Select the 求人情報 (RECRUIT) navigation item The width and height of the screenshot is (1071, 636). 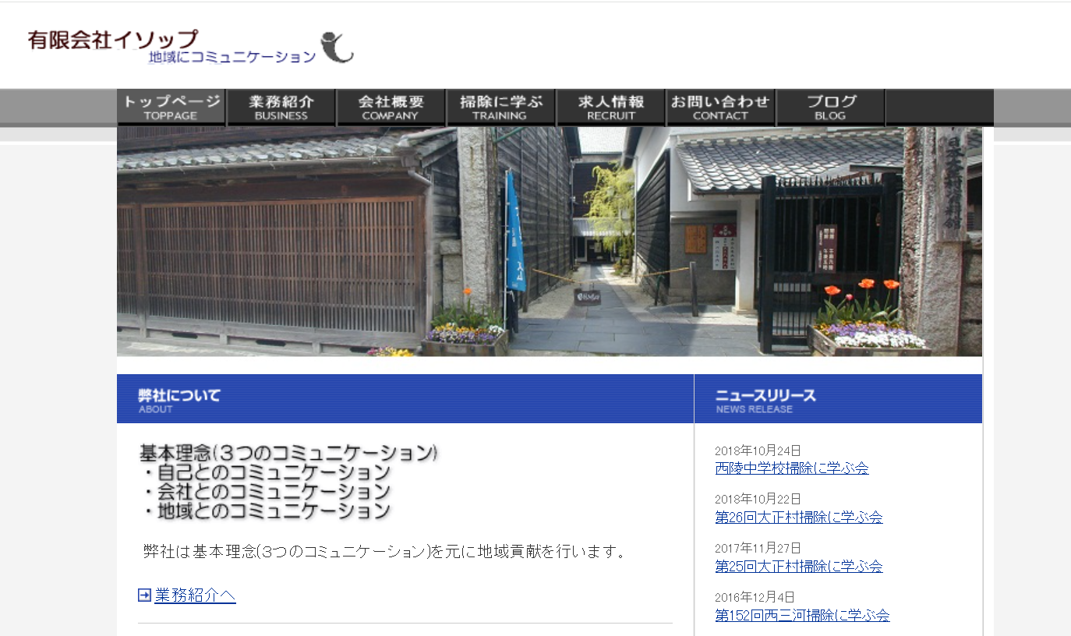[x=610, y=107]
